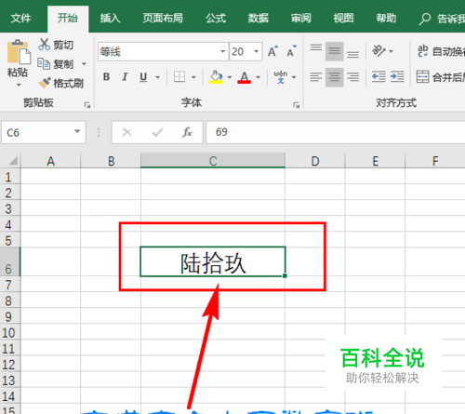Copy using the 复制 button
Screen dimensions: 465x414
pyautogui.click(x=56, y=64)
